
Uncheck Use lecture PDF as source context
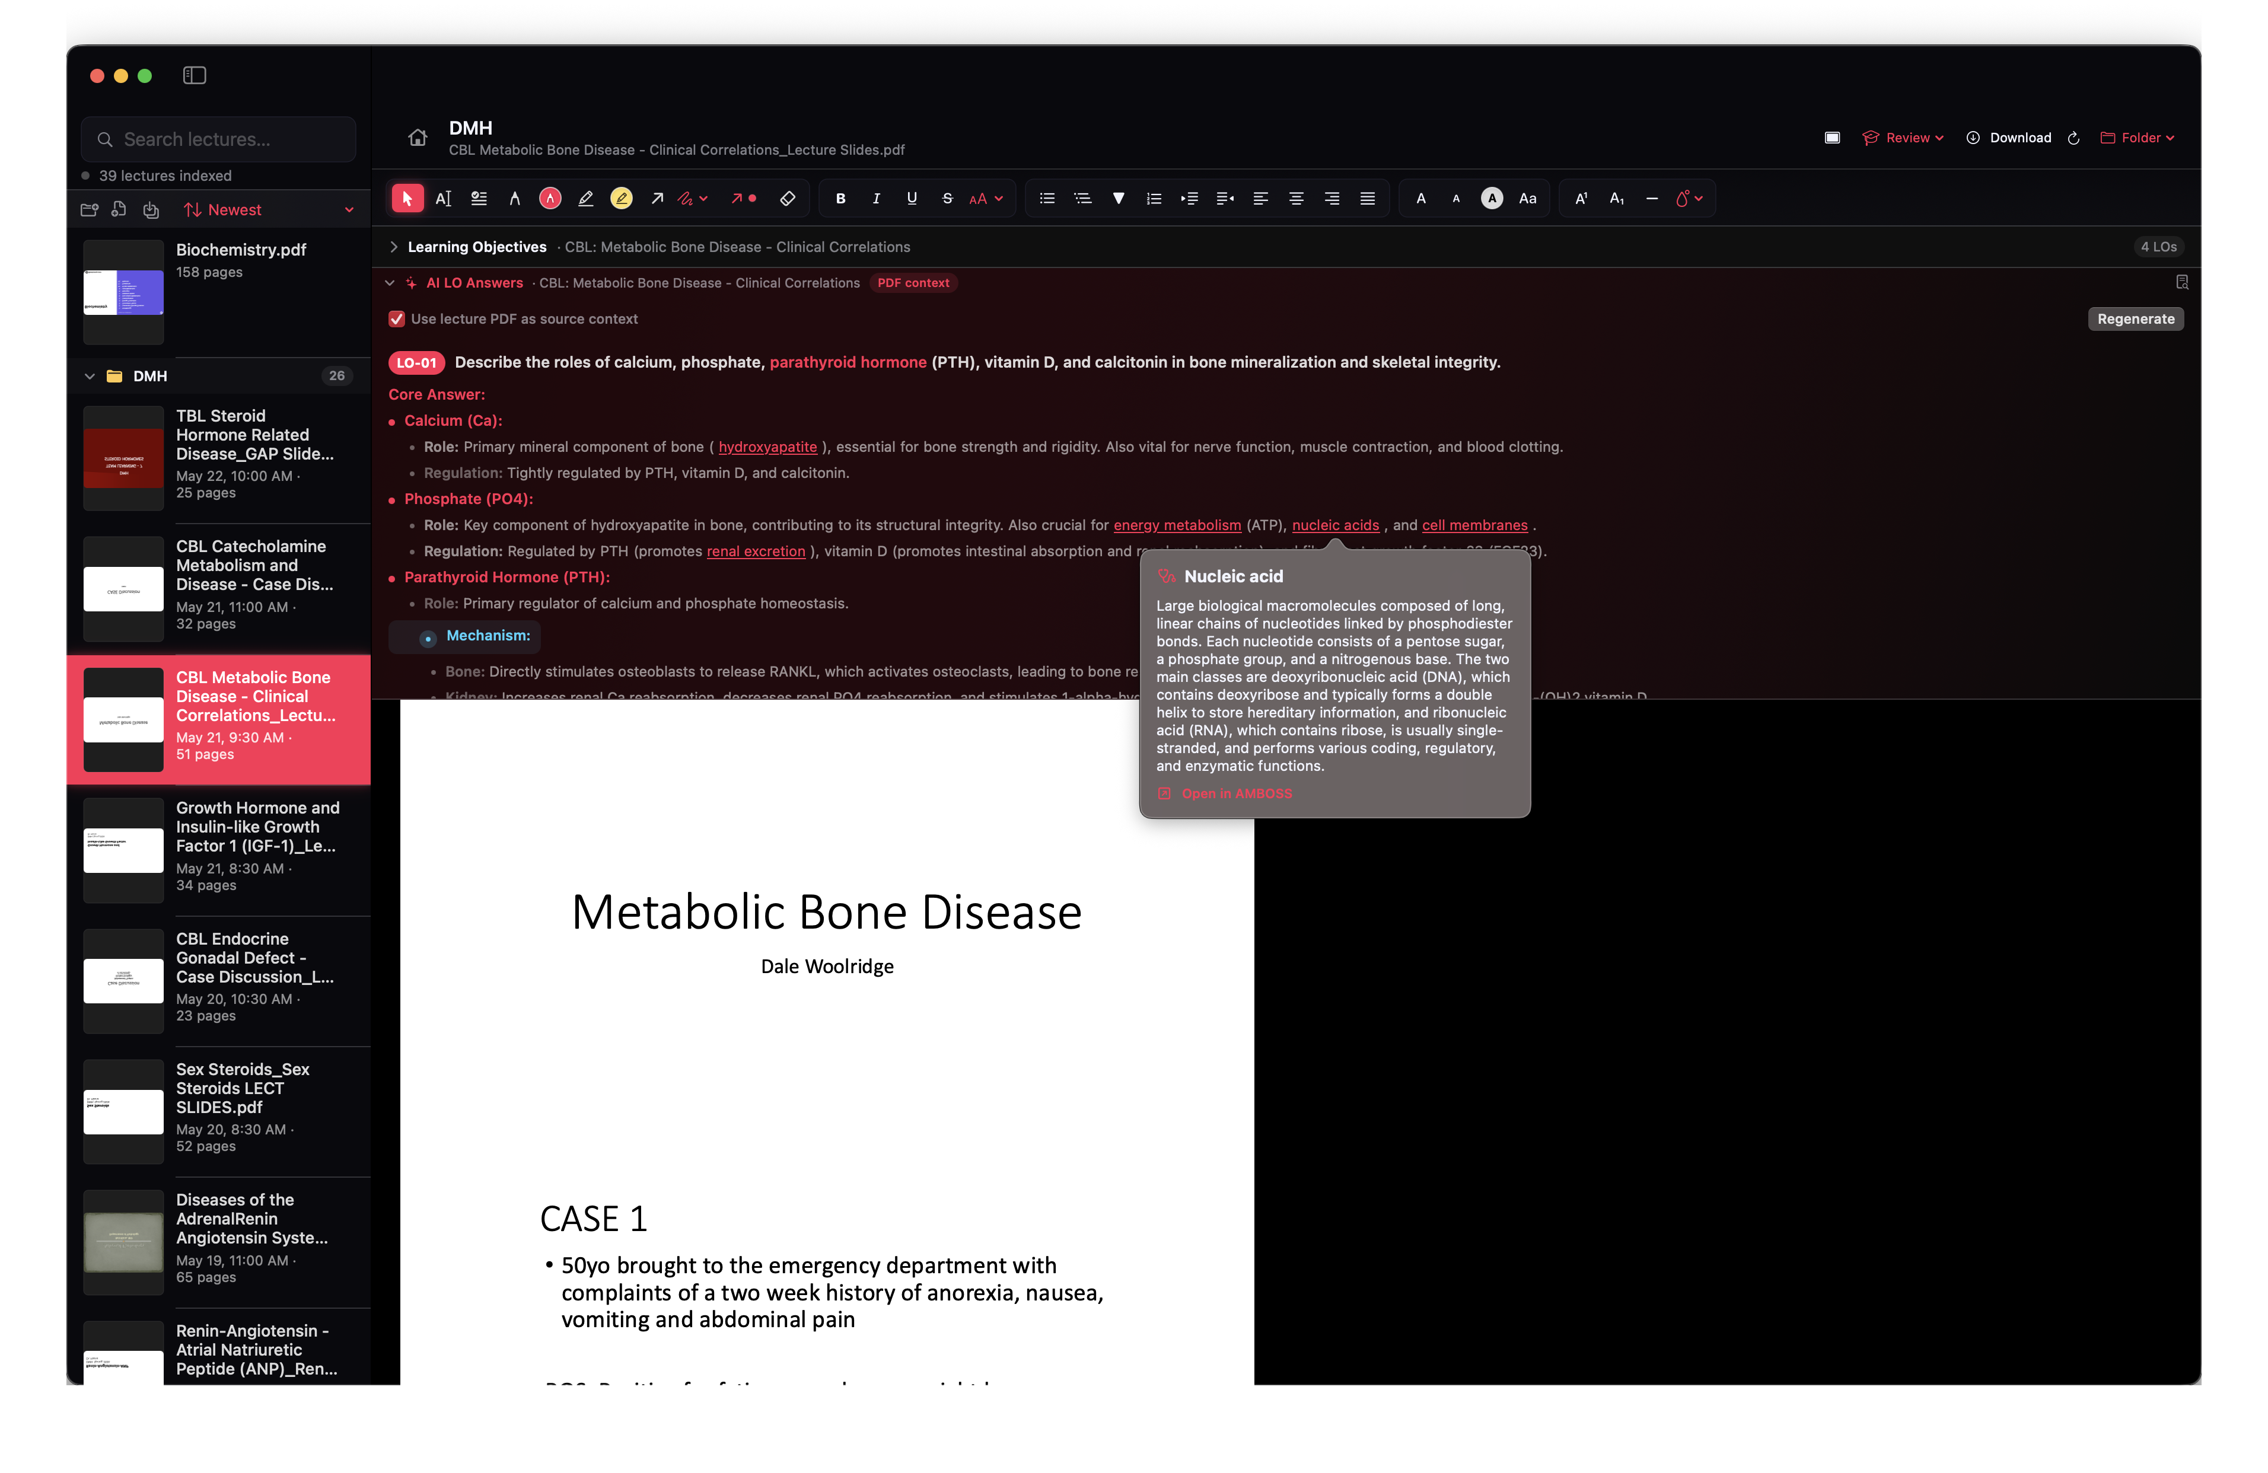397,319
